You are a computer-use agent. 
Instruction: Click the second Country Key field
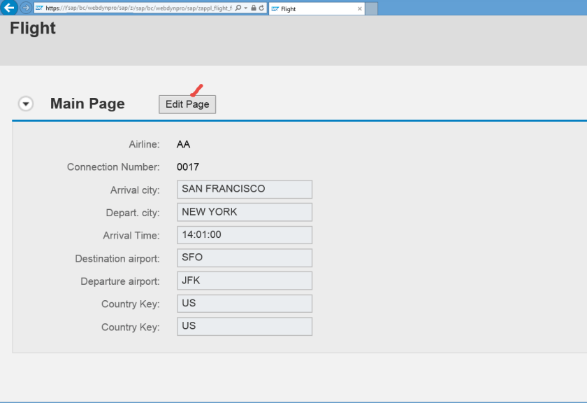tap(244, 327)
